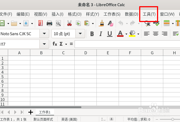Open the font name dropdown list

point(44,34)
